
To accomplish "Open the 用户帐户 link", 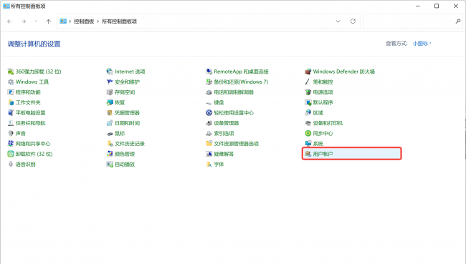I will coord(323,154).
